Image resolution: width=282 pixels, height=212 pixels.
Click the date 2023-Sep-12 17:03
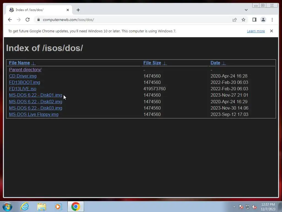(x=229, y=115)
